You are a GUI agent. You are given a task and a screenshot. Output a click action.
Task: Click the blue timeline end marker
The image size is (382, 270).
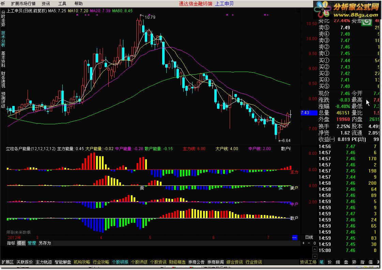click(x=294, y=237)
